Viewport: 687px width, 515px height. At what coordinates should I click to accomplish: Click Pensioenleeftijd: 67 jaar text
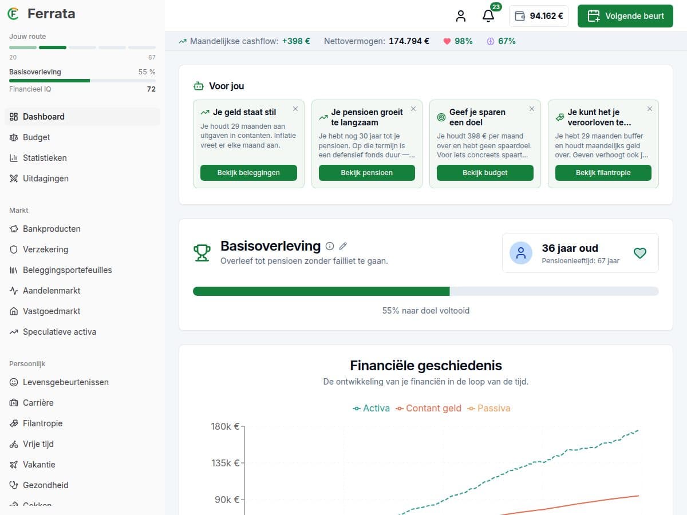581,261
